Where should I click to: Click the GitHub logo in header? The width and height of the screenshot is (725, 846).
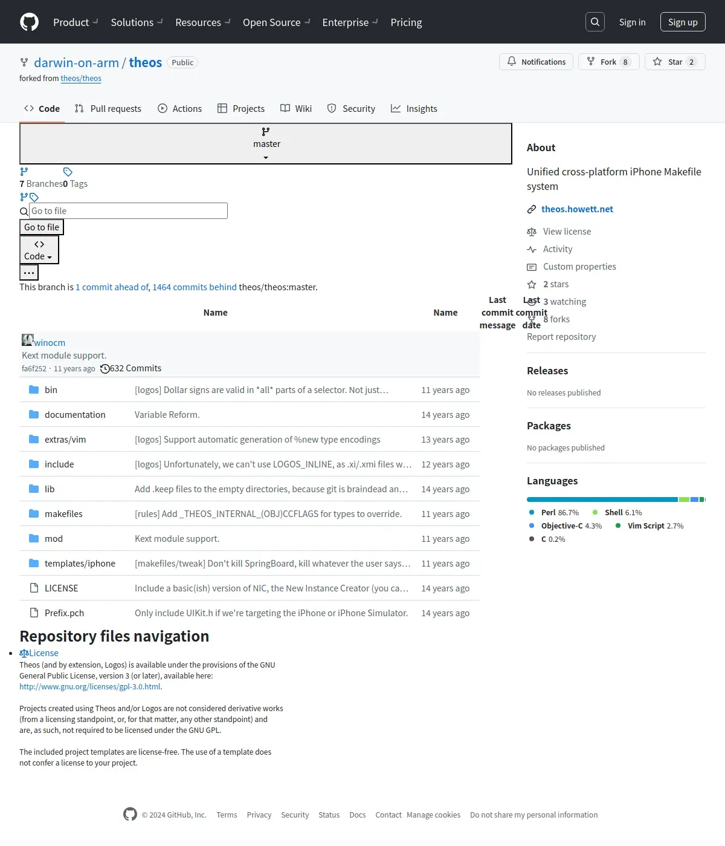point(29,22)
